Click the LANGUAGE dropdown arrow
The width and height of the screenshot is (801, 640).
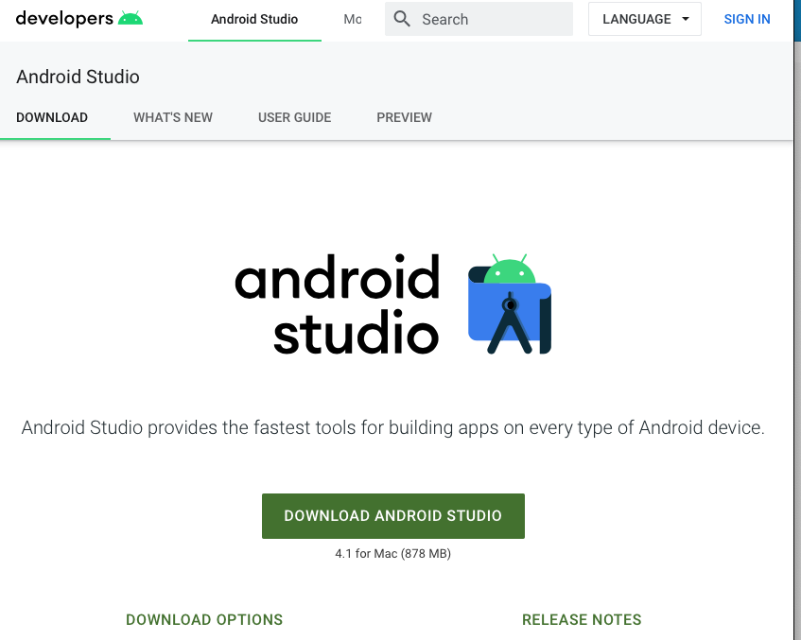click(684, 19)
